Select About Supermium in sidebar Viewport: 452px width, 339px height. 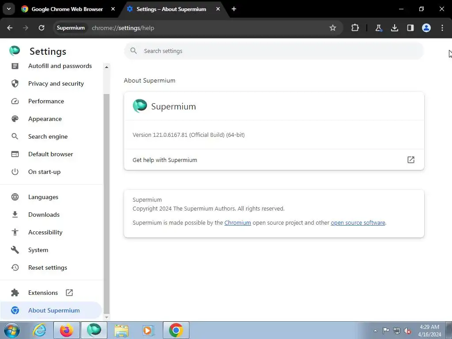pyautogui.click(x=51, y=310)
